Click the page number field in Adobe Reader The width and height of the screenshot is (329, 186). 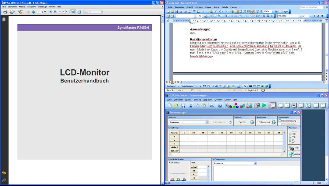tap(39, 12)
